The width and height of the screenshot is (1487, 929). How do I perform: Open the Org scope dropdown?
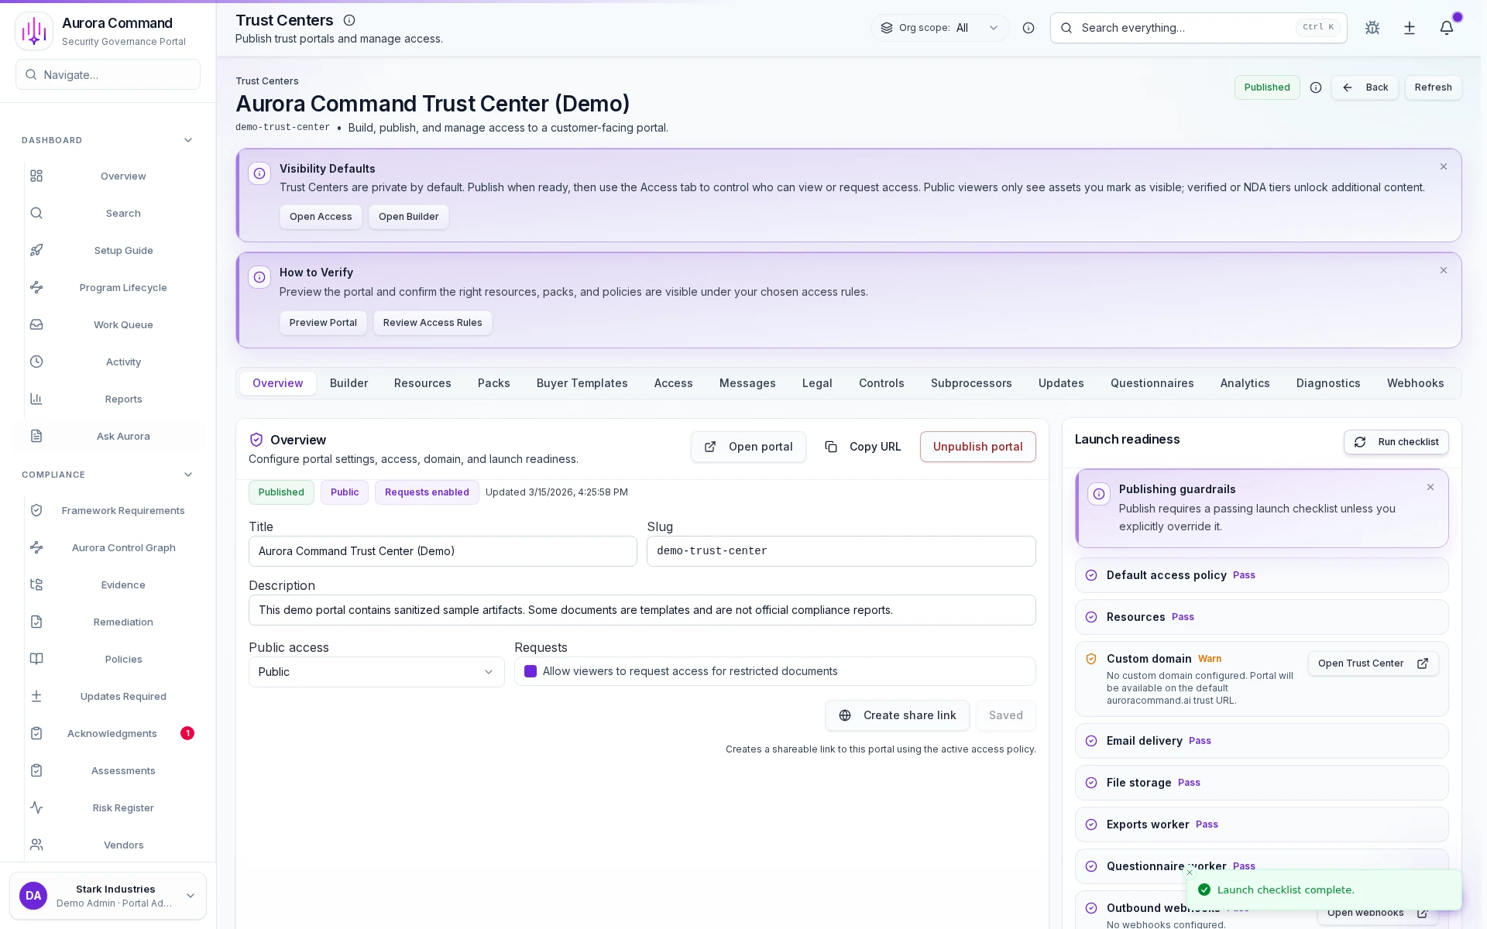coord(939,28)
